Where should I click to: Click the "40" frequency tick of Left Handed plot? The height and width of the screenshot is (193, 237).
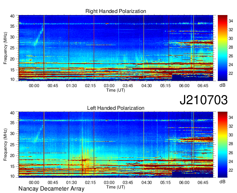[13, 113]
